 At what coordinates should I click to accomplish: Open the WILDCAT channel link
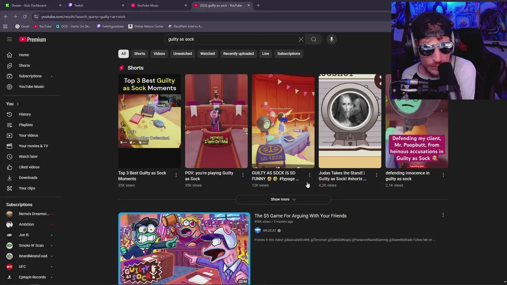tap(269, 231)
